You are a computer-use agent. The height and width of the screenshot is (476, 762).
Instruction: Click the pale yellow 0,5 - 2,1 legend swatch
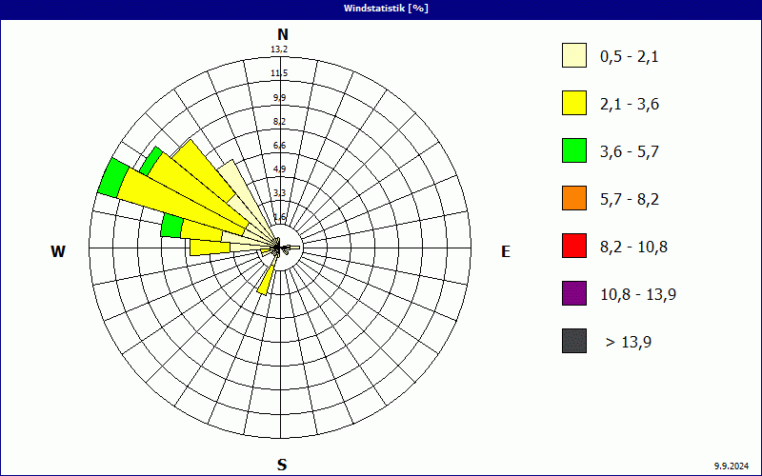pos(574,55)
